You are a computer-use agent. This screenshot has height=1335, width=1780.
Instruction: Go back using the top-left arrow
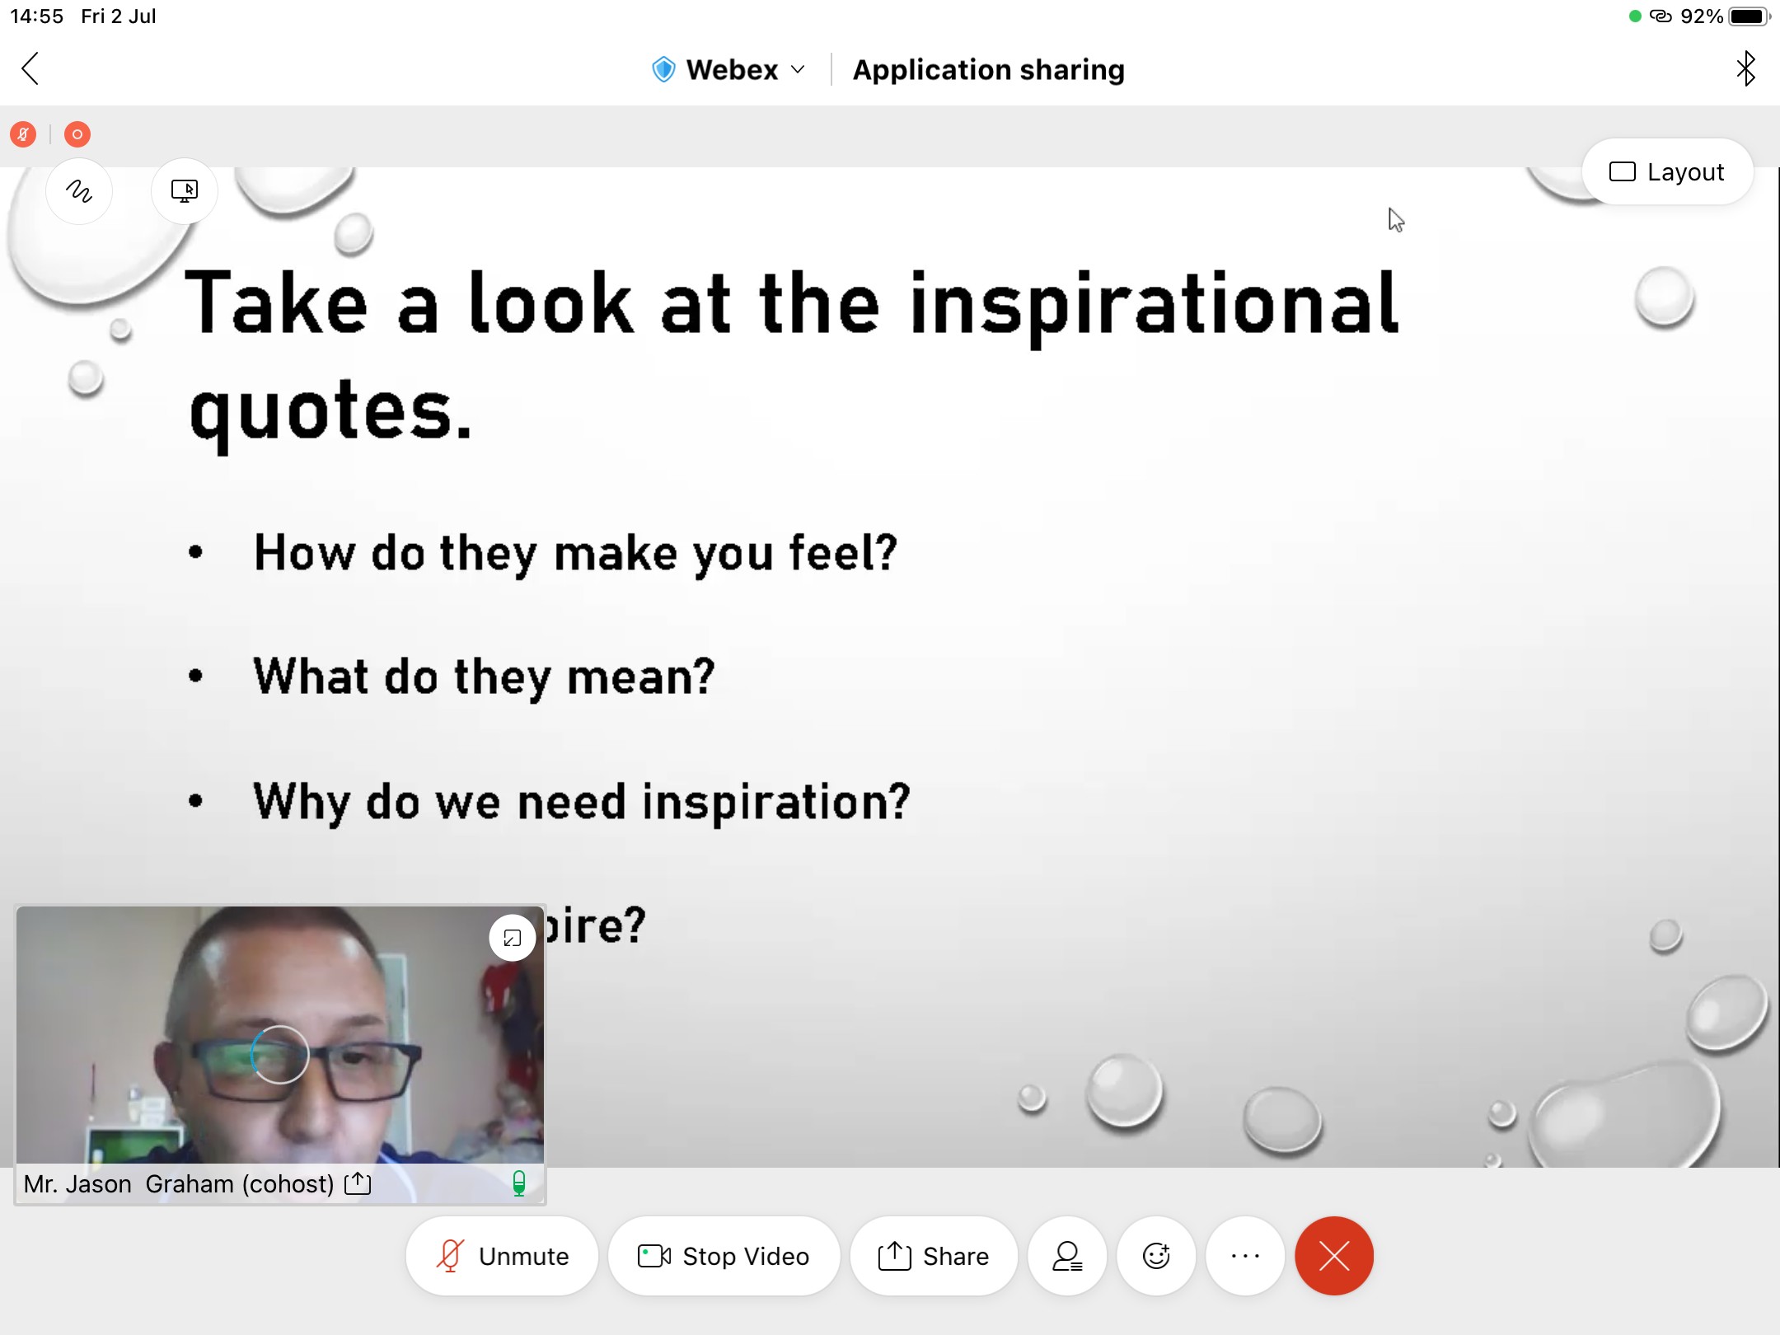[x=30, y=68]
